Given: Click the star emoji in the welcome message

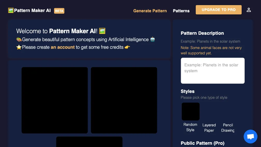Looking at the screenshot, I should (19, 47).
